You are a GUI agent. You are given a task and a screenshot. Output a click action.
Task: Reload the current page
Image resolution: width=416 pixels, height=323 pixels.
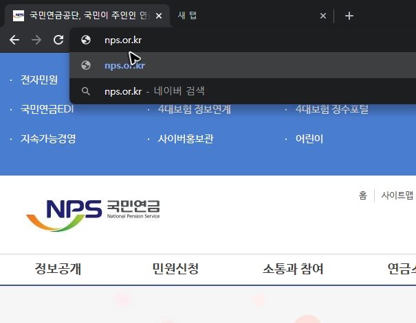tap(58, 40)
